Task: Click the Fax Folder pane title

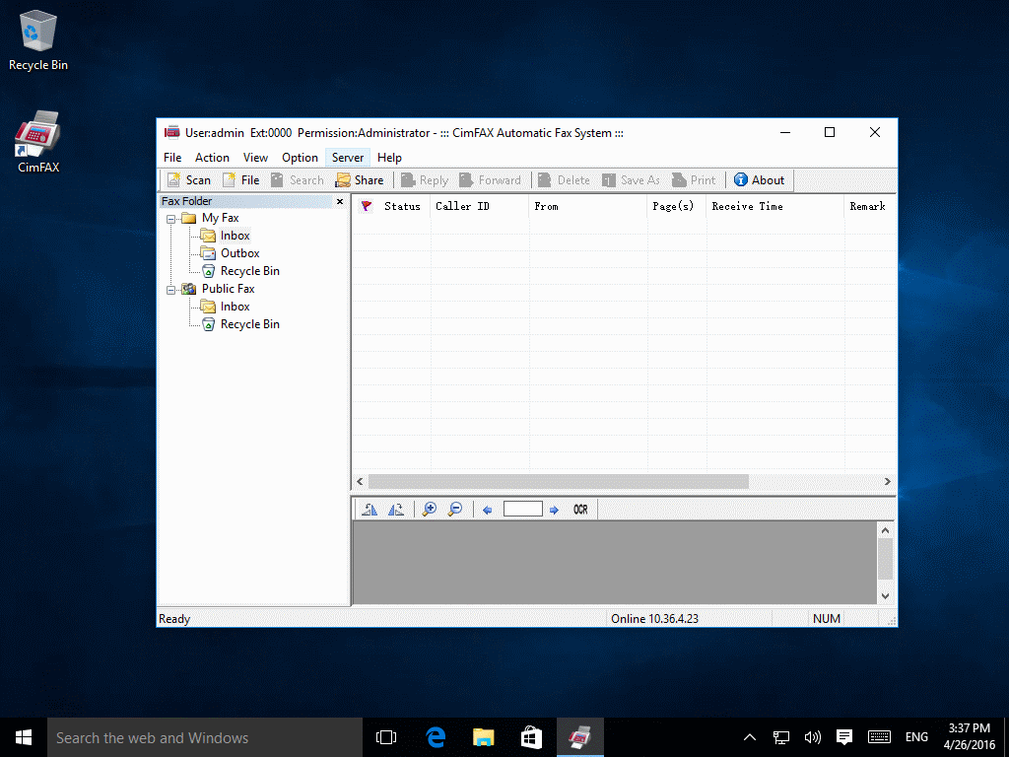Action: pyautogui.click(x=186, y=201)
